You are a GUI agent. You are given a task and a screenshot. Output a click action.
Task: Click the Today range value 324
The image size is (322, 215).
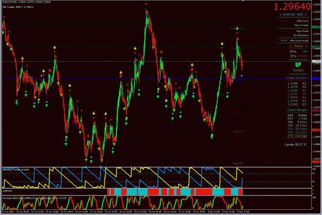(x=290, y=115)
